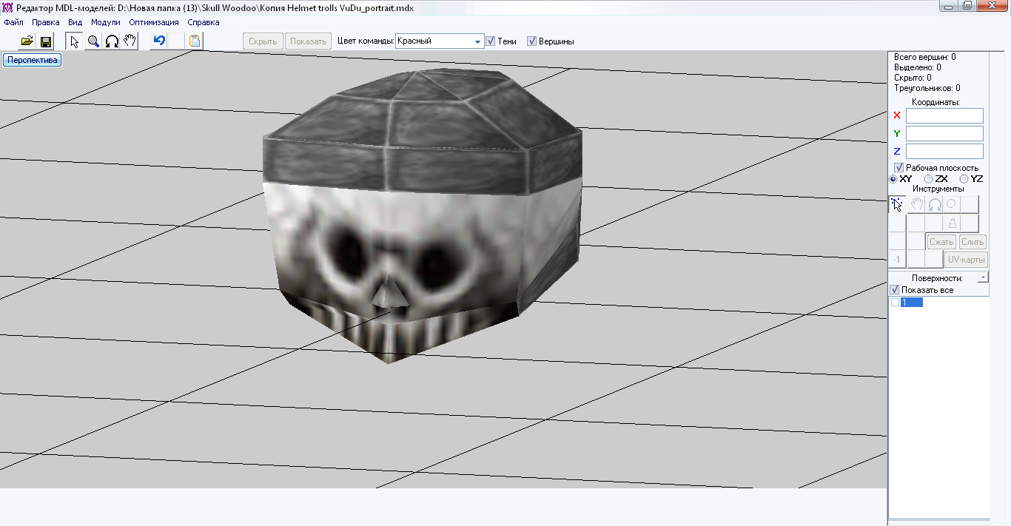Toggle the Показать все checkbox
The image size is (1011, 526).
pos(894,290)
